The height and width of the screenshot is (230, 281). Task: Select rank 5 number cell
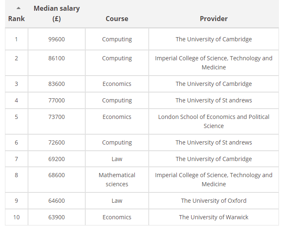[x=16, y=121]
